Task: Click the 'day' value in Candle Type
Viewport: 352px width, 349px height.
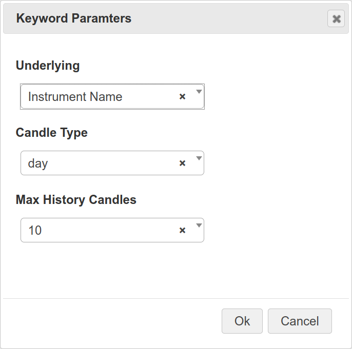Action: point(38,163)
